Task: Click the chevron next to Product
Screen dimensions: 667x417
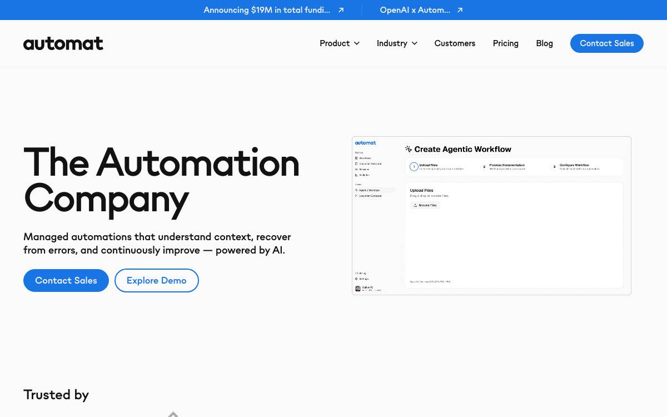Action: (357, 43)
